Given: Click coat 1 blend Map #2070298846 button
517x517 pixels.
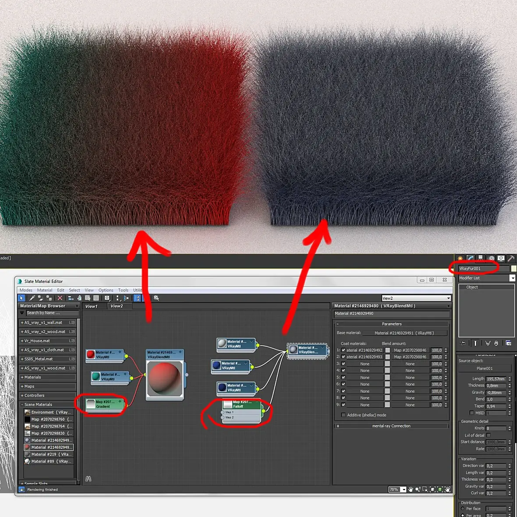Looking at the screenshot, I should coord(410,350).
